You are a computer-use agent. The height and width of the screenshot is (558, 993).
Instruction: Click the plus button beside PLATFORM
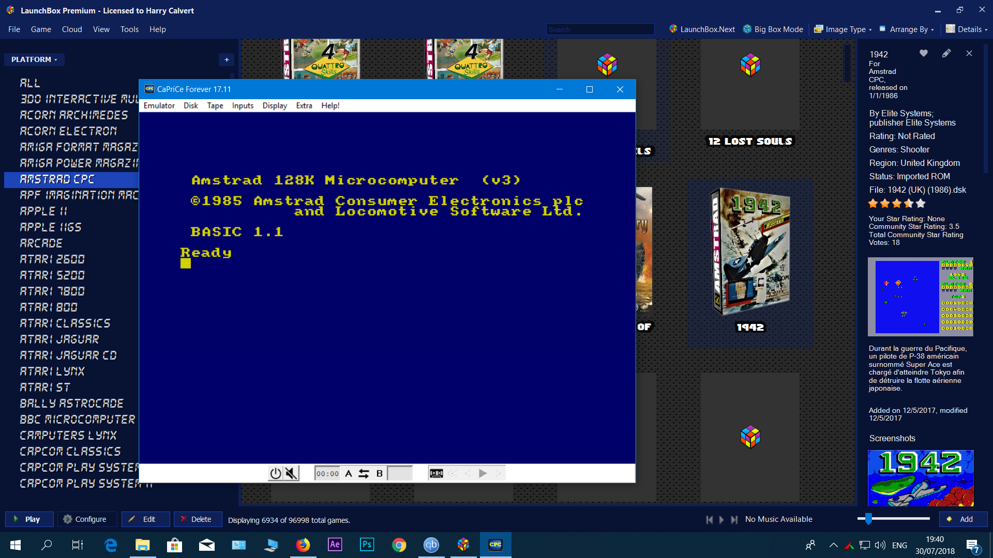(227, 59)
